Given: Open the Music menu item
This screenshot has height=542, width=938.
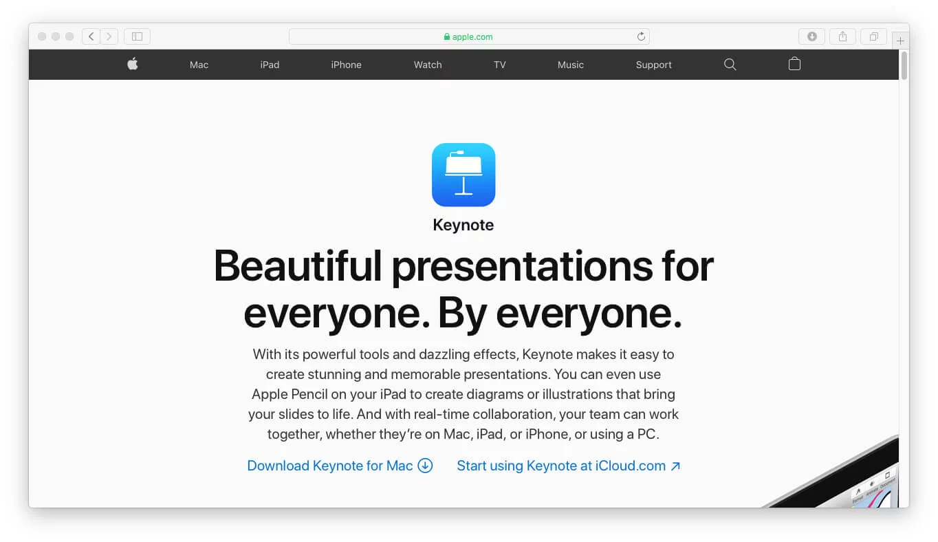Looking at the screenshot, I should [571, 65].
